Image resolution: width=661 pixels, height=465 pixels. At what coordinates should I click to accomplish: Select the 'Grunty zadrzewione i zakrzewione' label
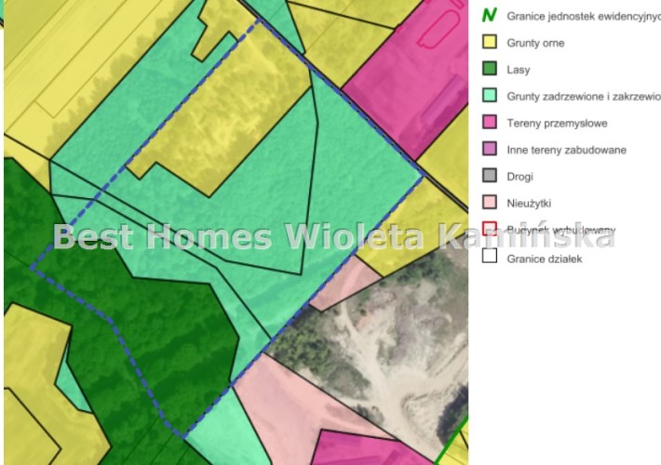pyautogui.click(x=584, y=97)
